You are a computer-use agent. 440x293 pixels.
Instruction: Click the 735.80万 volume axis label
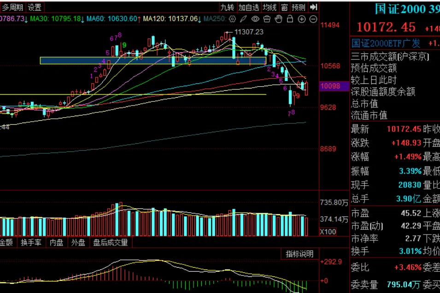pyautogui.click(x=334, y=203)
